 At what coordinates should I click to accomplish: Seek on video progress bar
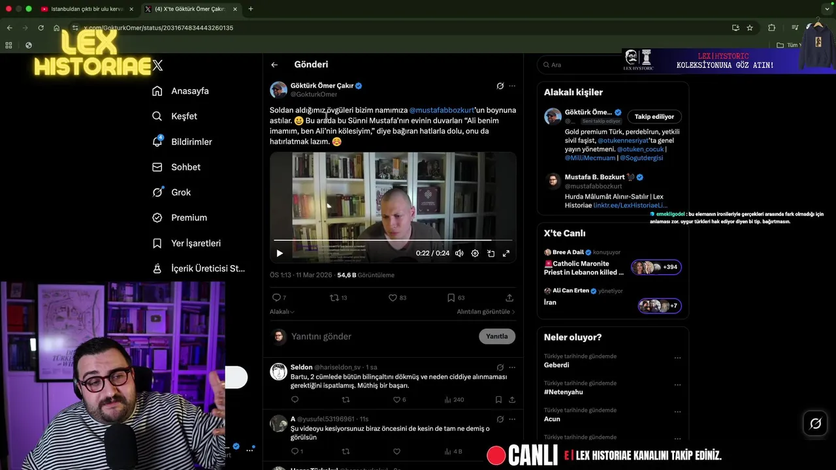[x=393, y=240]
